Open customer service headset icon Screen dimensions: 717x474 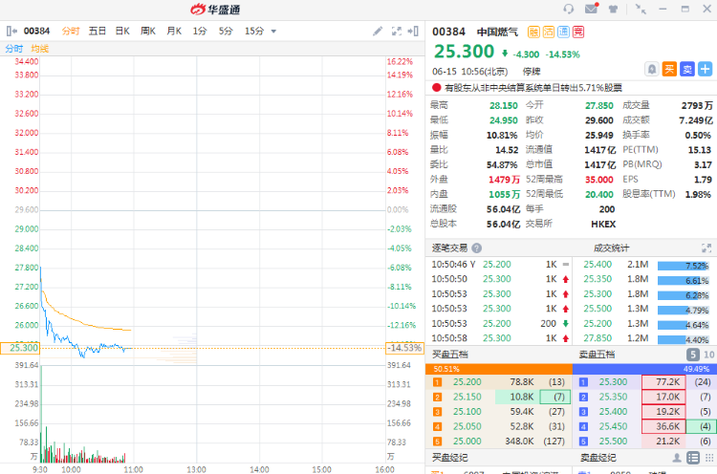click(x=569, y=9)
